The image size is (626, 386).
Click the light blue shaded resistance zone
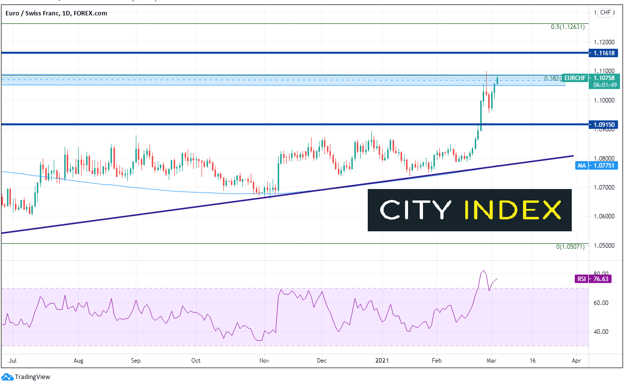283,80
